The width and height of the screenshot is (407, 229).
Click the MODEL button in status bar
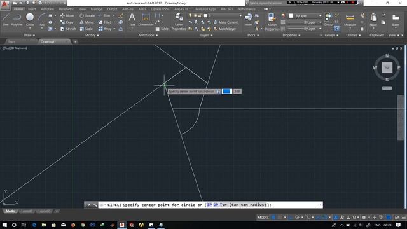coord(263,218)
